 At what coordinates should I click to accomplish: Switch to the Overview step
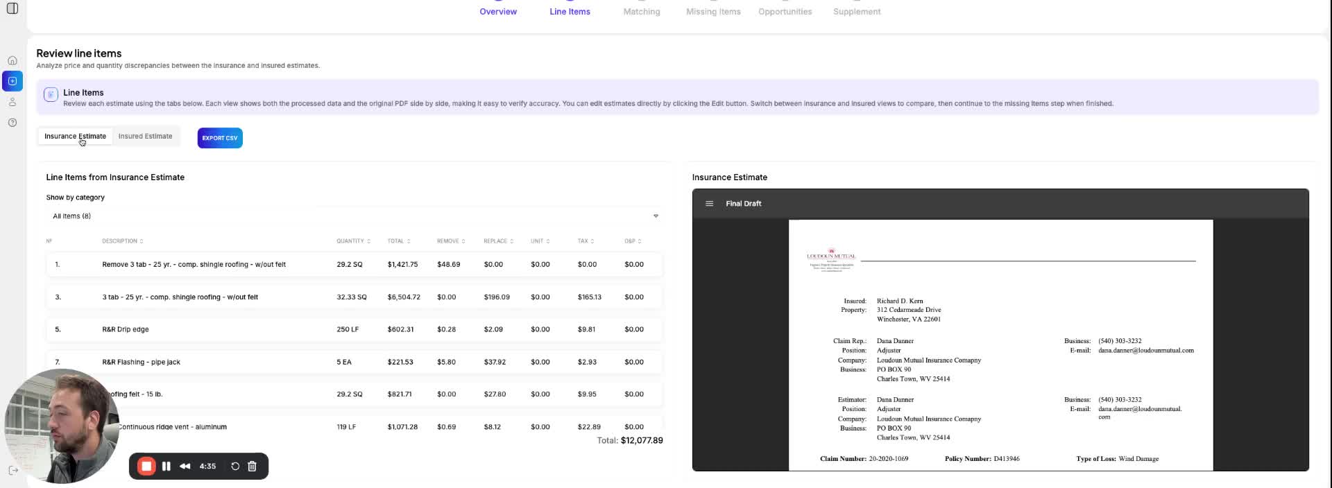click(x=498, y=12)
